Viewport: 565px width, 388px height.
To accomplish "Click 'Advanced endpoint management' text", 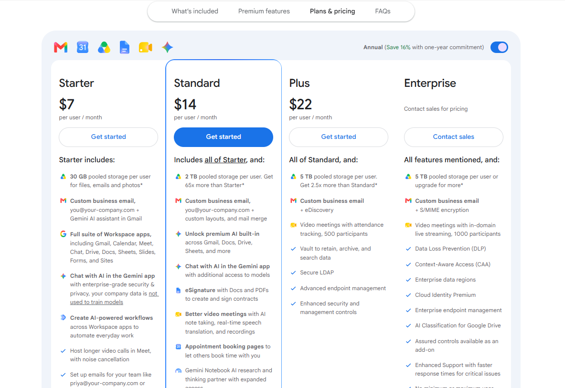I will (x=342, y=288).
